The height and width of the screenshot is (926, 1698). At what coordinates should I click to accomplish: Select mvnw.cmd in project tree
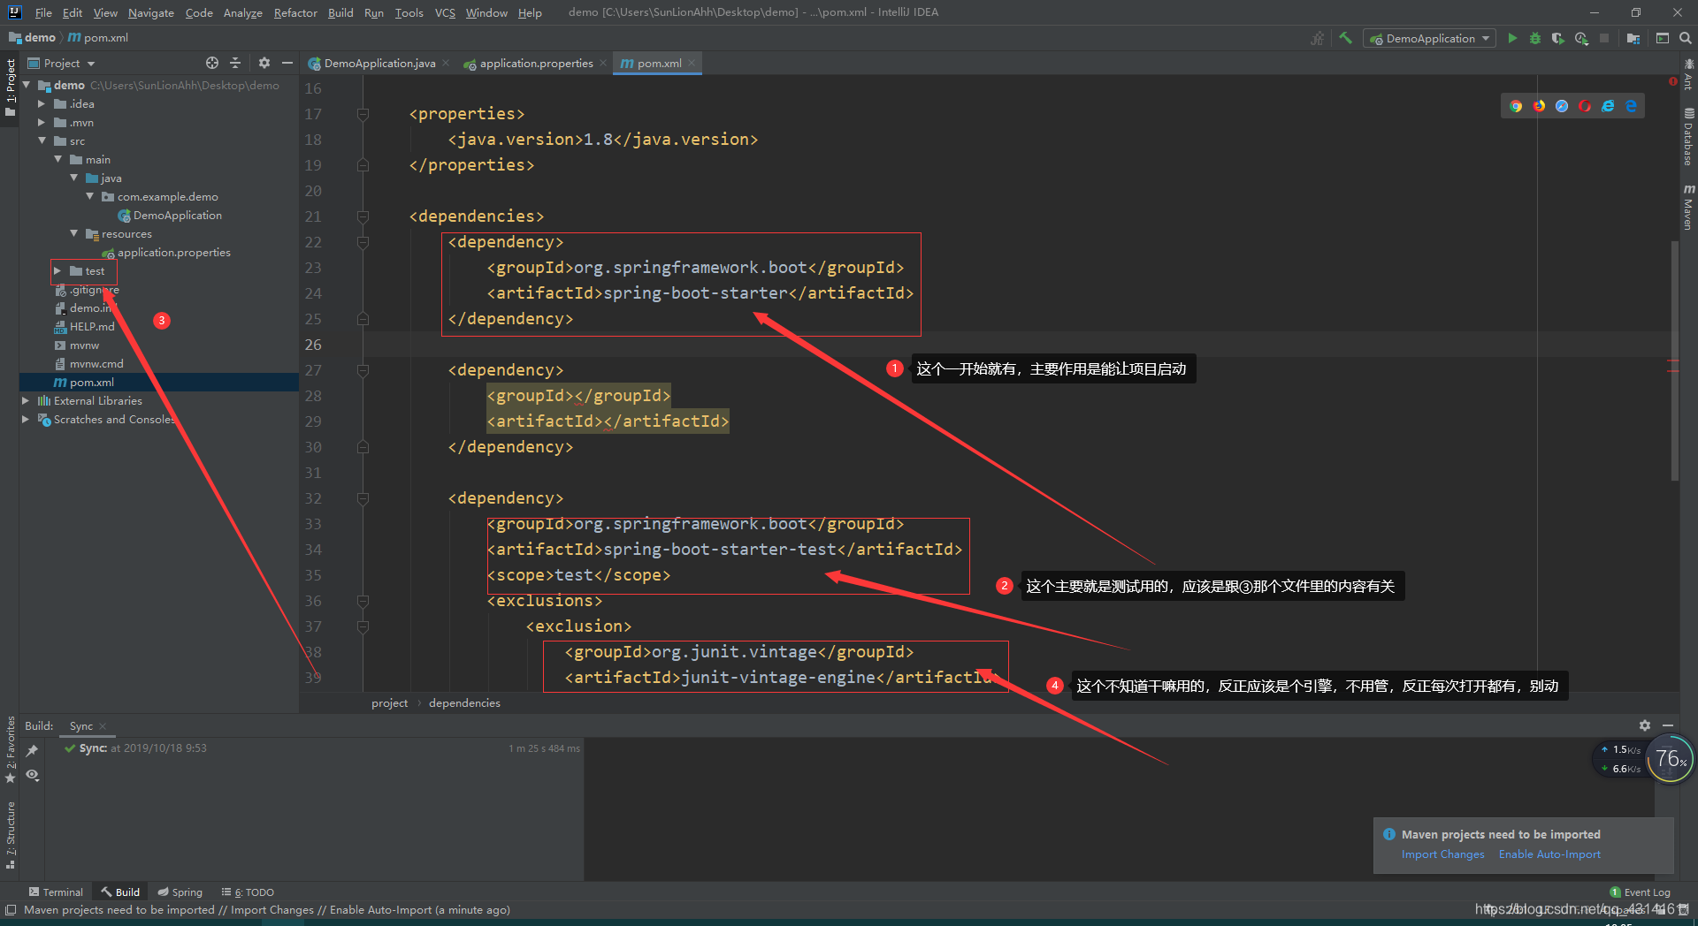96,364
